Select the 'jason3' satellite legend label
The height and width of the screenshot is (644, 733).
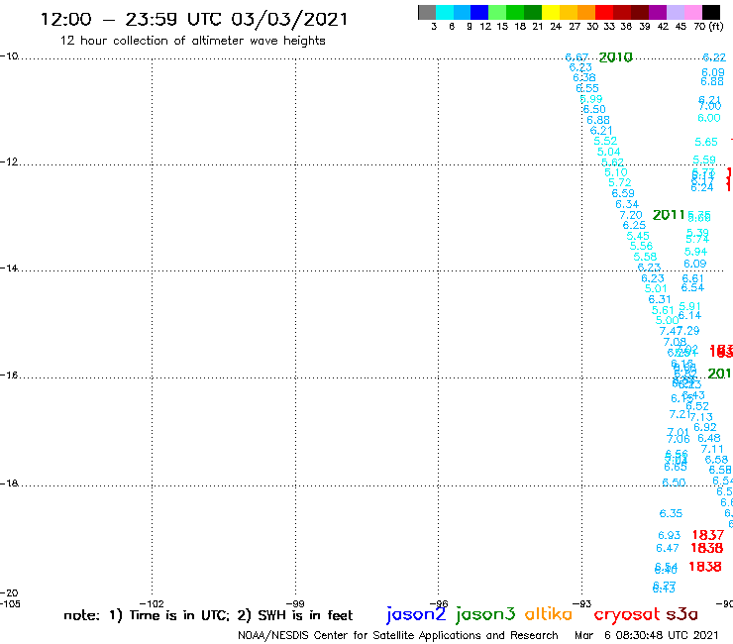click(485, 614)
